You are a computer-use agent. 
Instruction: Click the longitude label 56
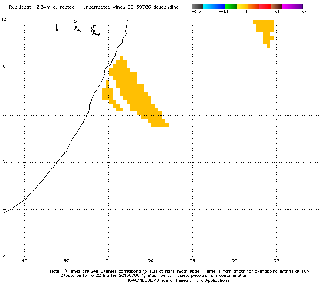pyautogui.click(x=235, y=260)
